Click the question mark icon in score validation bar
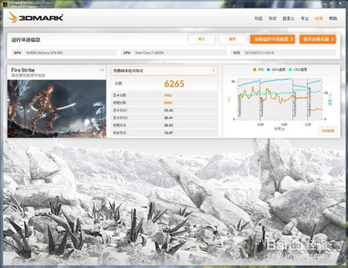 tap(213, 70)
